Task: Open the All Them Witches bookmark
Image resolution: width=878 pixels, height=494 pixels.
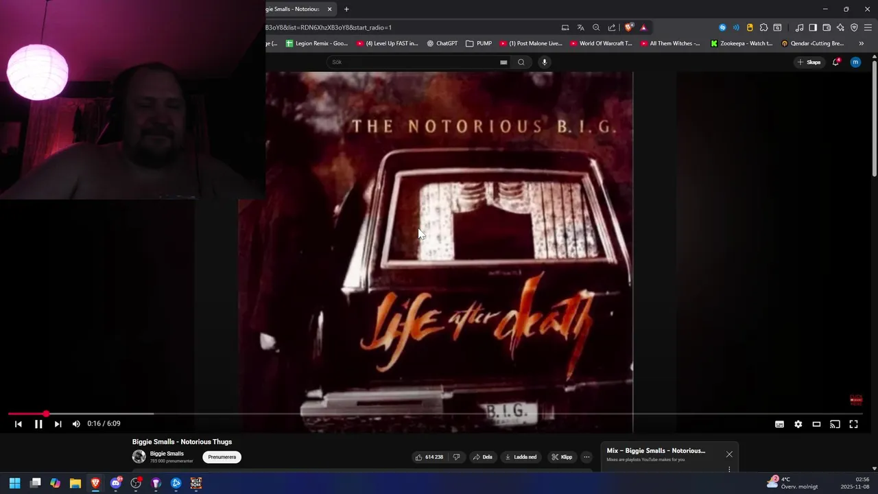Action: click(671, 43)
